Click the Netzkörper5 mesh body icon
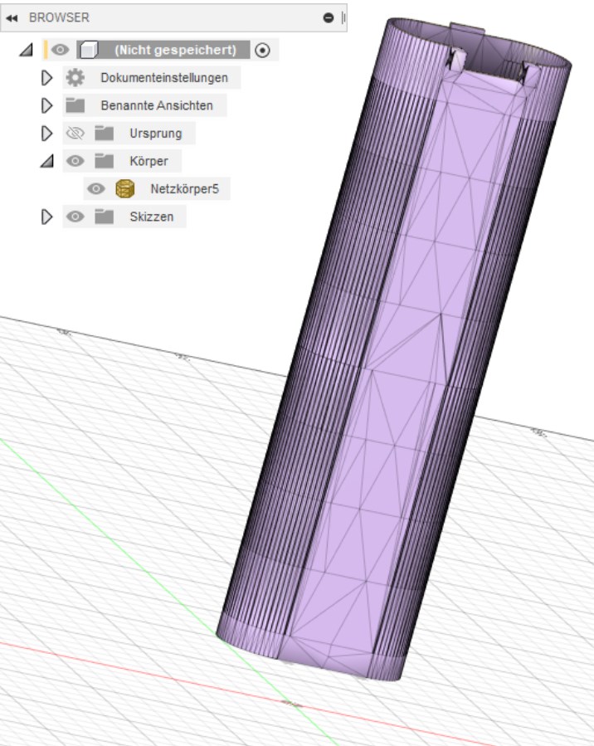 (x=125, y=189)
